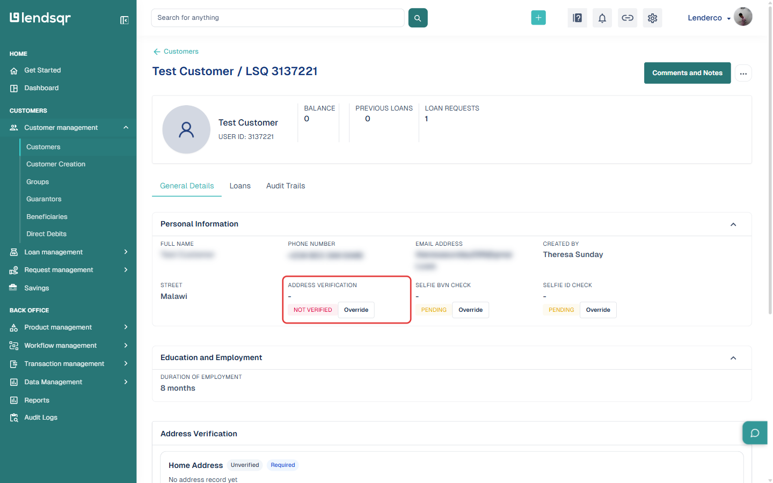The image size is (773, 483).
Task: Override the Selfie BVN Check
Action: point(470,310)
